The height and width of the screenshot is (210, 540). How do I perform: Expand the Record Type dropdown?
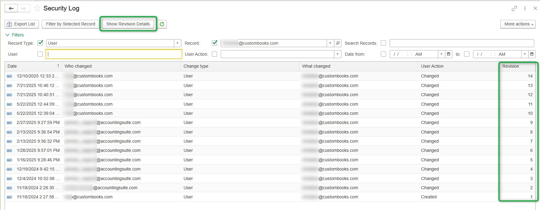point(177,43)
